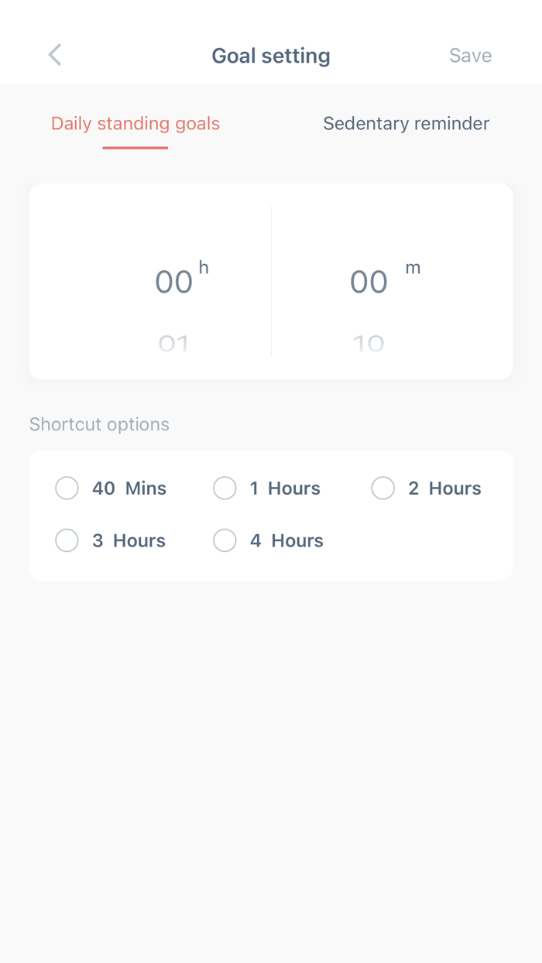The height and width of the screenshot is (963, 542).
Task: Click the Shortcut options label
Action: pos(99,424)
